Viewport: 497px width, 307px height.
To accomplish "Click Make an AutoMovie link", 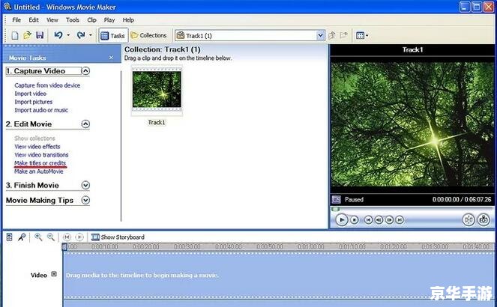I will (39, 171).
